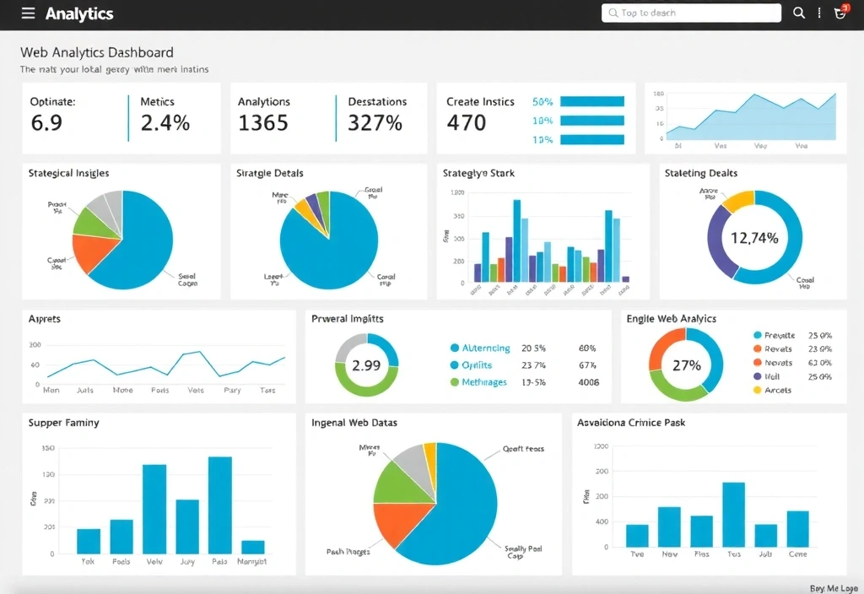Click the 50% progress bar in Create Instics
Viewport: 864px width, 594px height.
[591, 101]
